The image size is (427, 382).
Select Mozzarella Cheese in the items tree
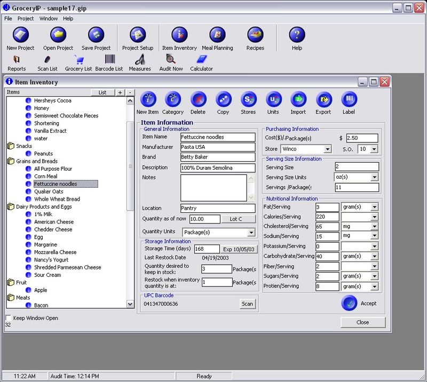(x=56, y=252)
